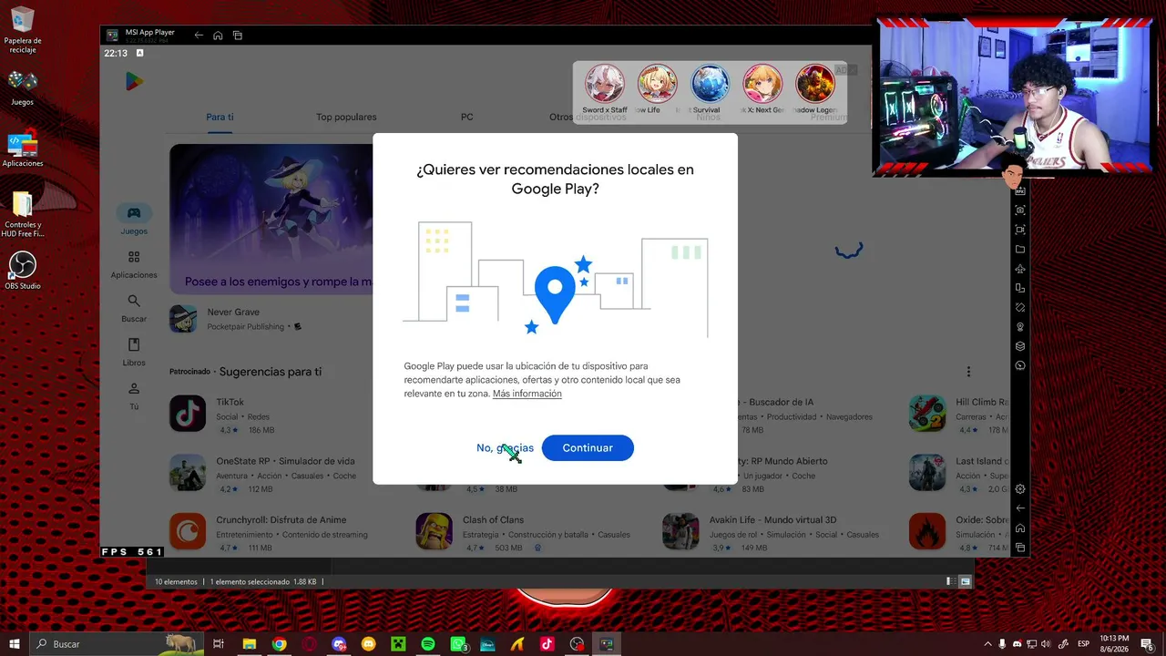Click the taskbar Buscar search box

click(x=117, y=644)
